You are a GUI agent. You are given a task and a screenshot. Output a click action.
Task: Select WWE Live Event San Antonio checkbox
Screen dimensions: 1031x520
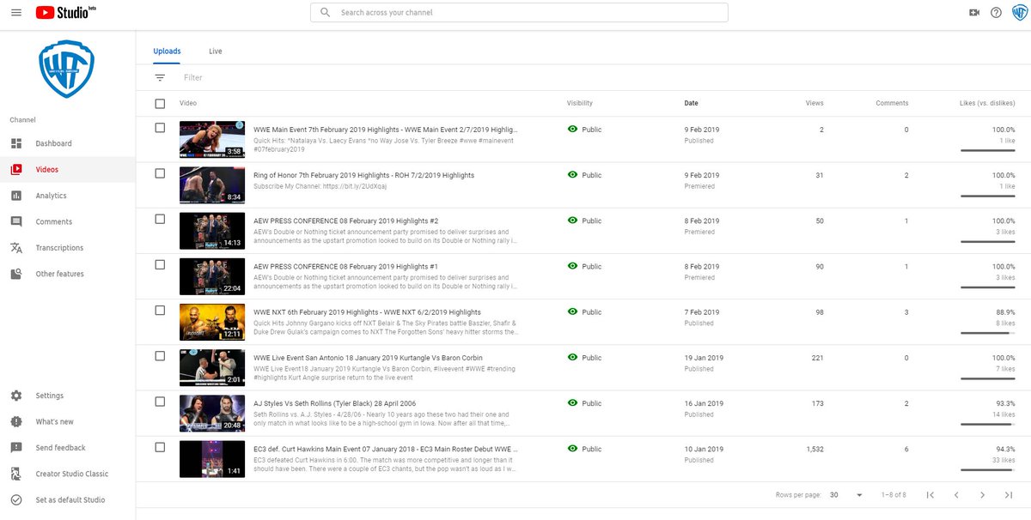tap(160, 356)
